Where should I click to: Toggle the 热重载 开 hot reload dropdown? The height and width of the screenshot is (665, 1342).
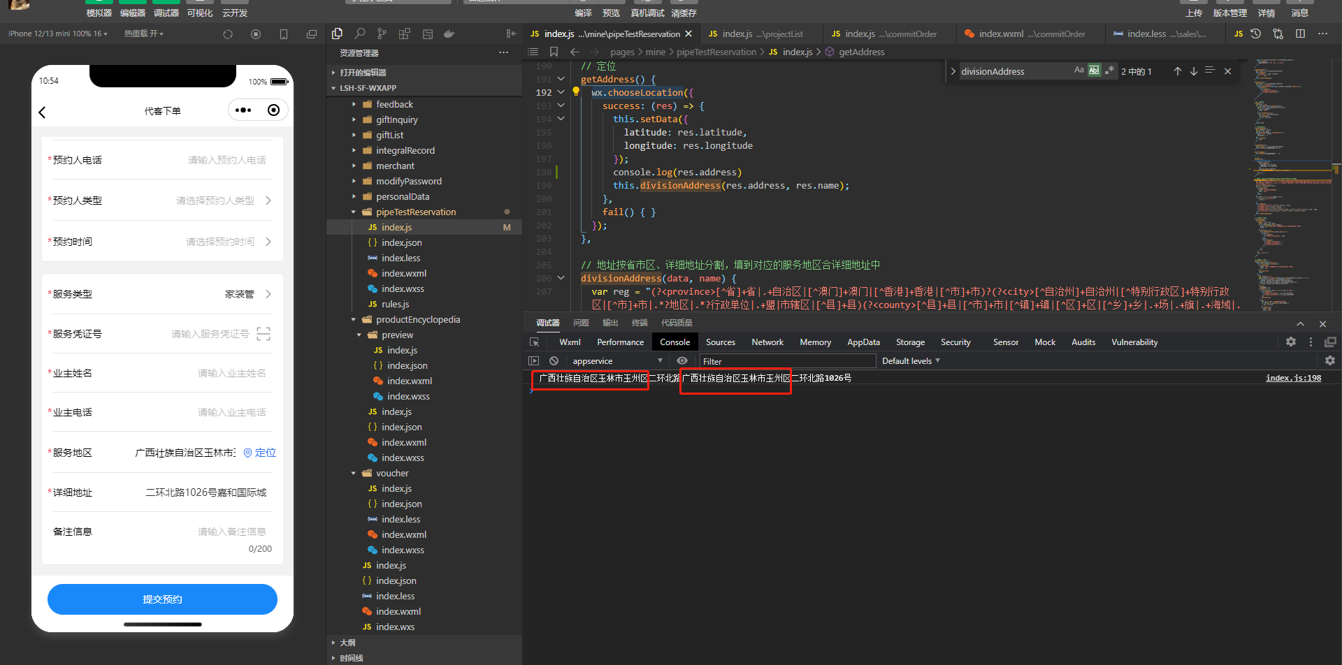pyautogui.click(x=144, y=34)
